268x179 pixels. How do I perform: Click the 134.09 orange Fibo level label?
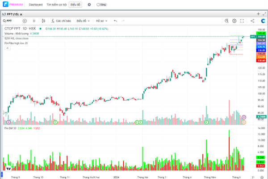[261, 57]
